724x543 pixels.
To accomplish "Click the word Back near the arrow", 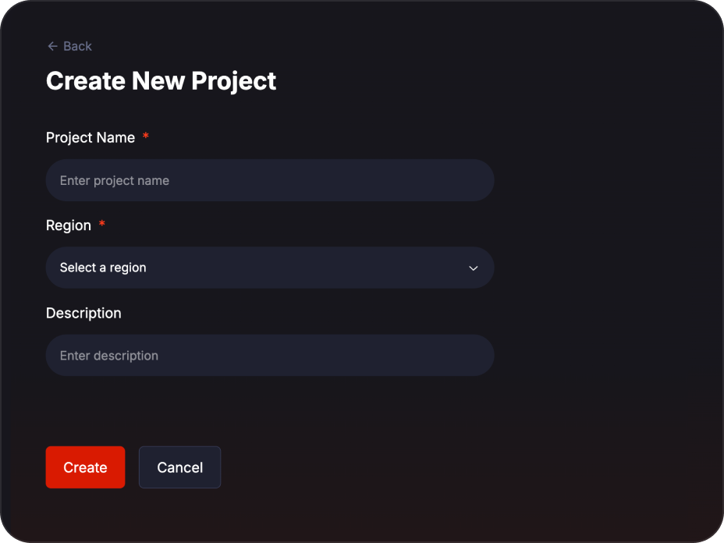I will point(78,46).
